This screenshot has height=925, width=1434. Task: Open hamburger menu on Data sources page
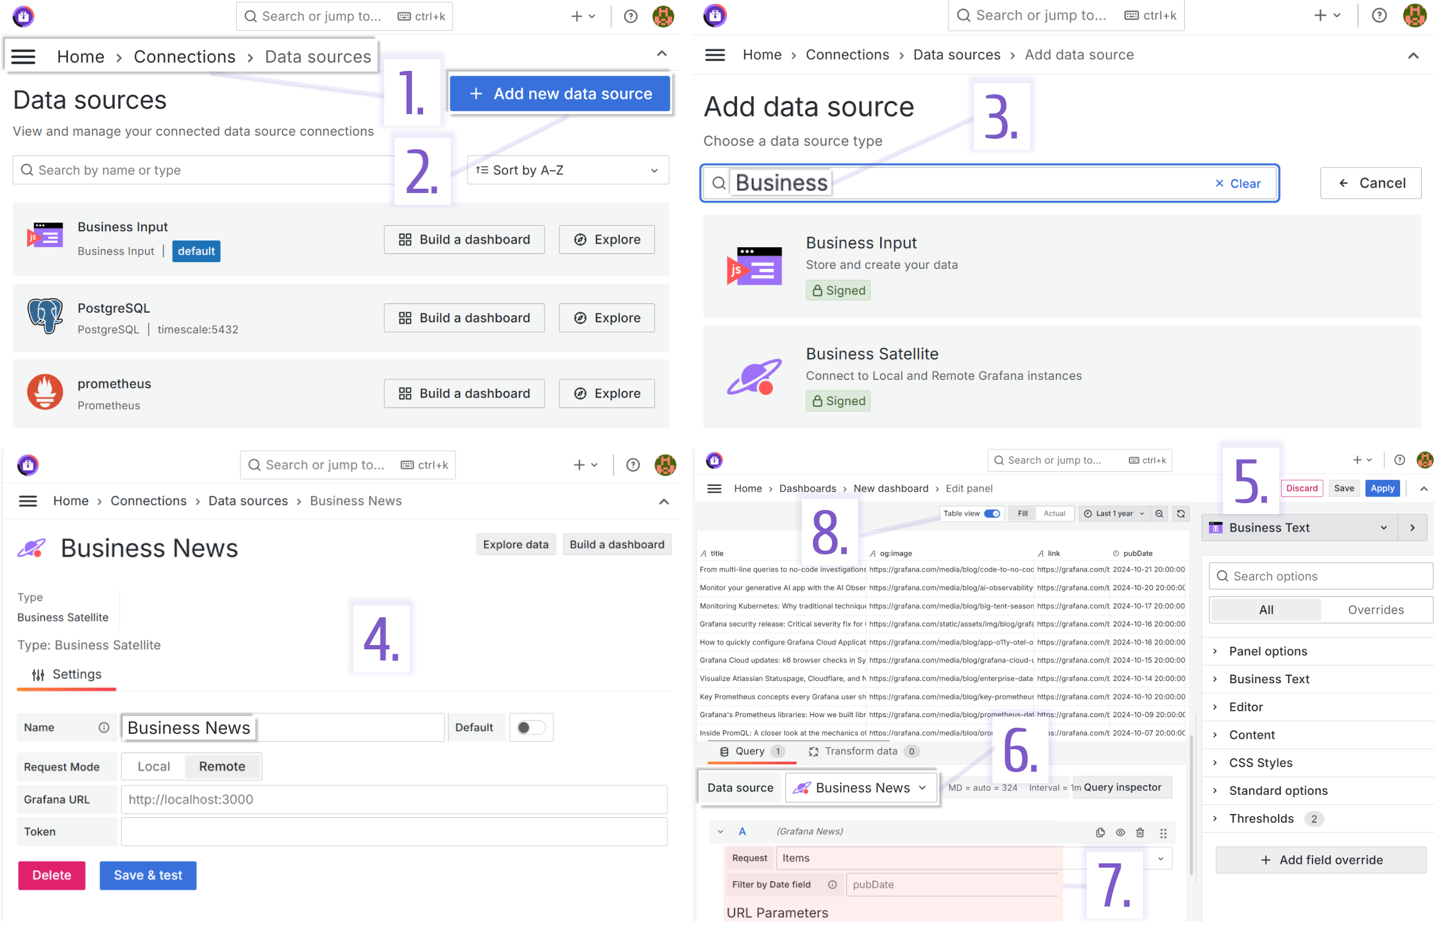[23, 57]
